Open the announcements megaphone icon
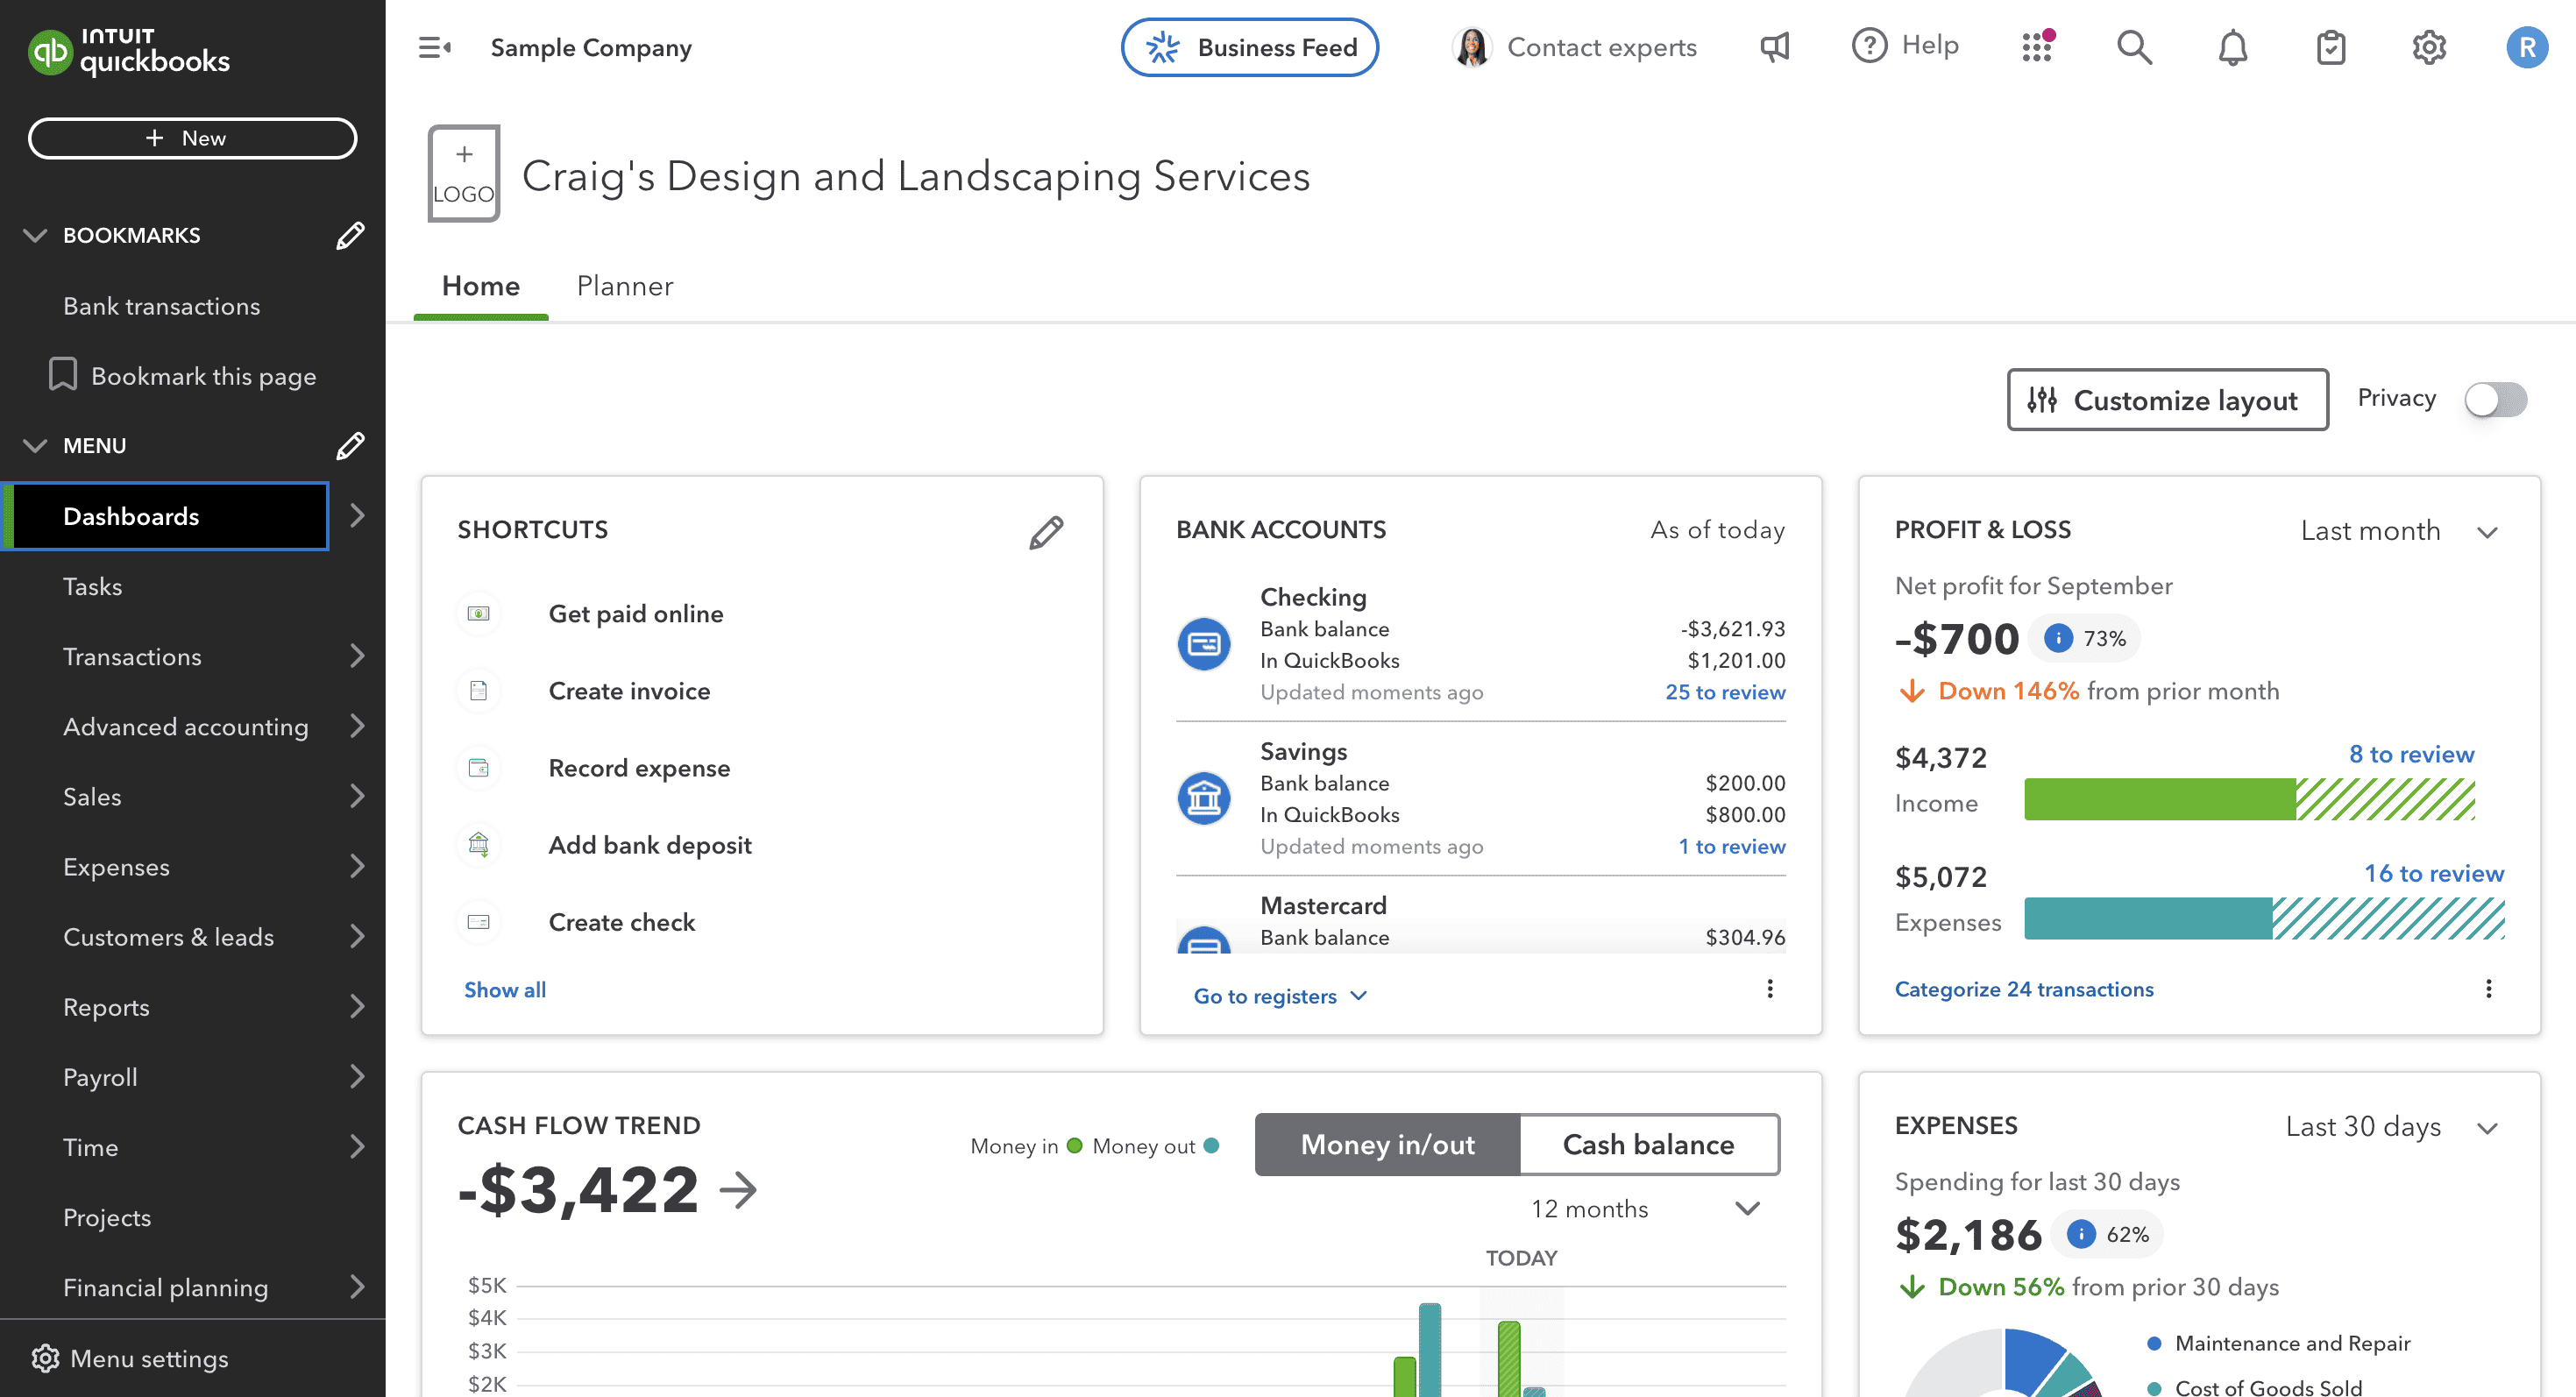2576x1397 pixels. pyautogui.click(x=1775, y=47)
